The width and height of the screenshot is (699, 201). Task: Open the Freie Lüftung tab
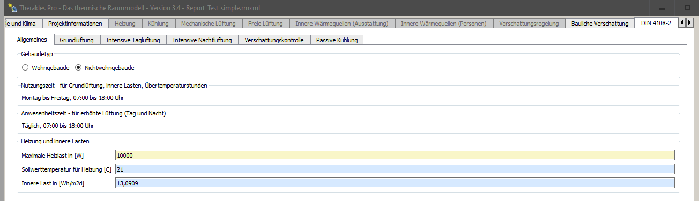click(x=265, y=24)
